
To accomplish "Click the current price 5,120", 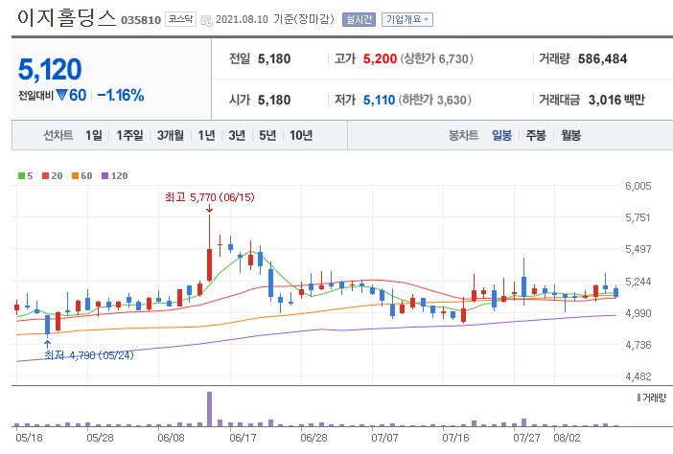I will [x=50, y=69].
